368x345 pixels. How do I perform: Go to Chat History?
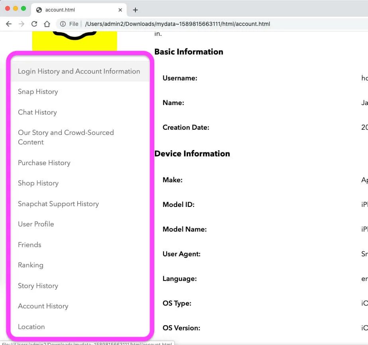coord(37,112)
